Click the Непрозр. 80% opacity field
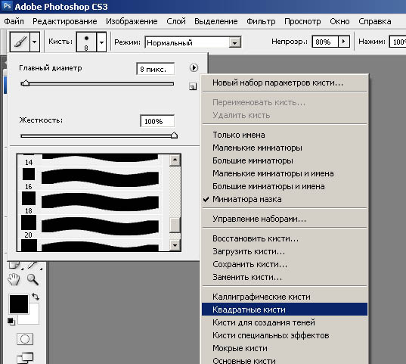 point(325,42)
